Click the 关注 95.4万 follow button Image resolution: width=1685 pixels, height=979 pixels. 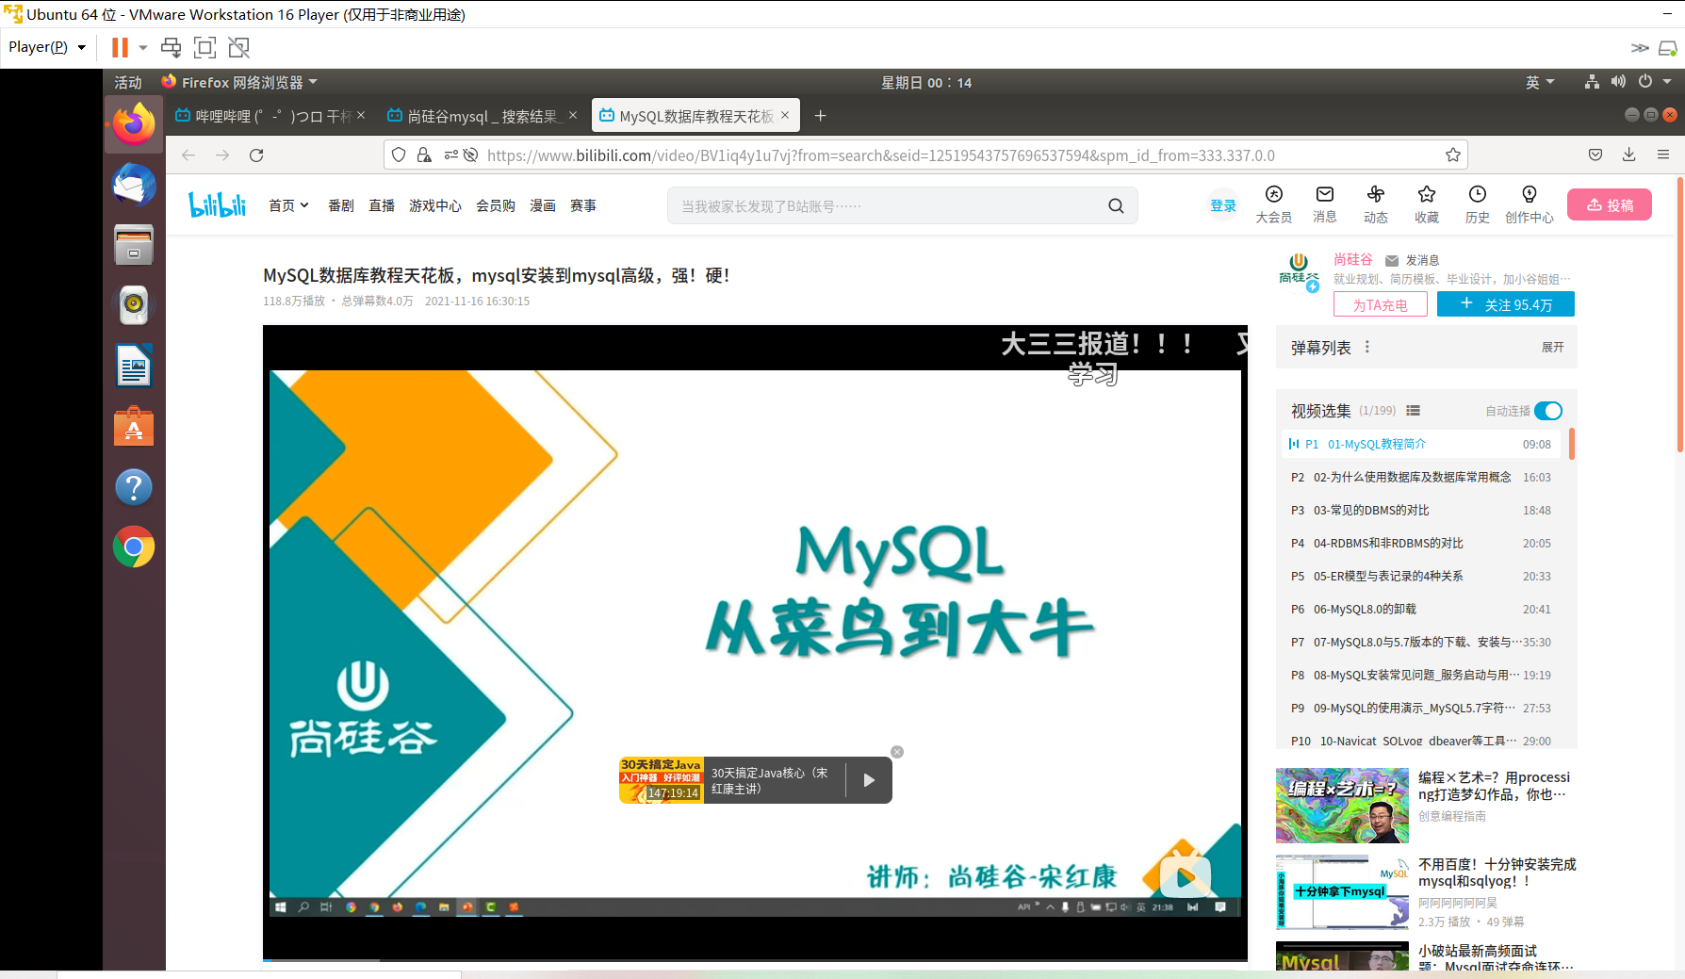[1505, 303]
